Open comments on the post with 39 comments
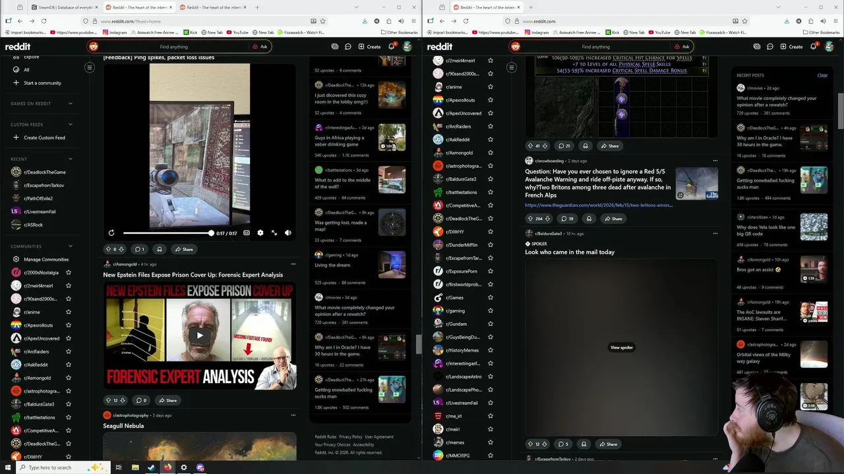 [x=566, y=219]
